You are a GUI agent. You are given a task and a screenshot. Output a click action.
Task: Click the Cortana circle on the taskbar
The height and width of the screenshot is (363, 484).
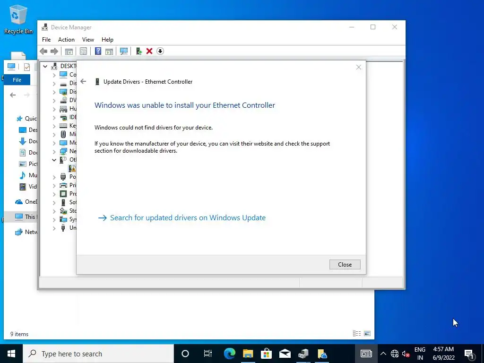(x=185, y=354)
